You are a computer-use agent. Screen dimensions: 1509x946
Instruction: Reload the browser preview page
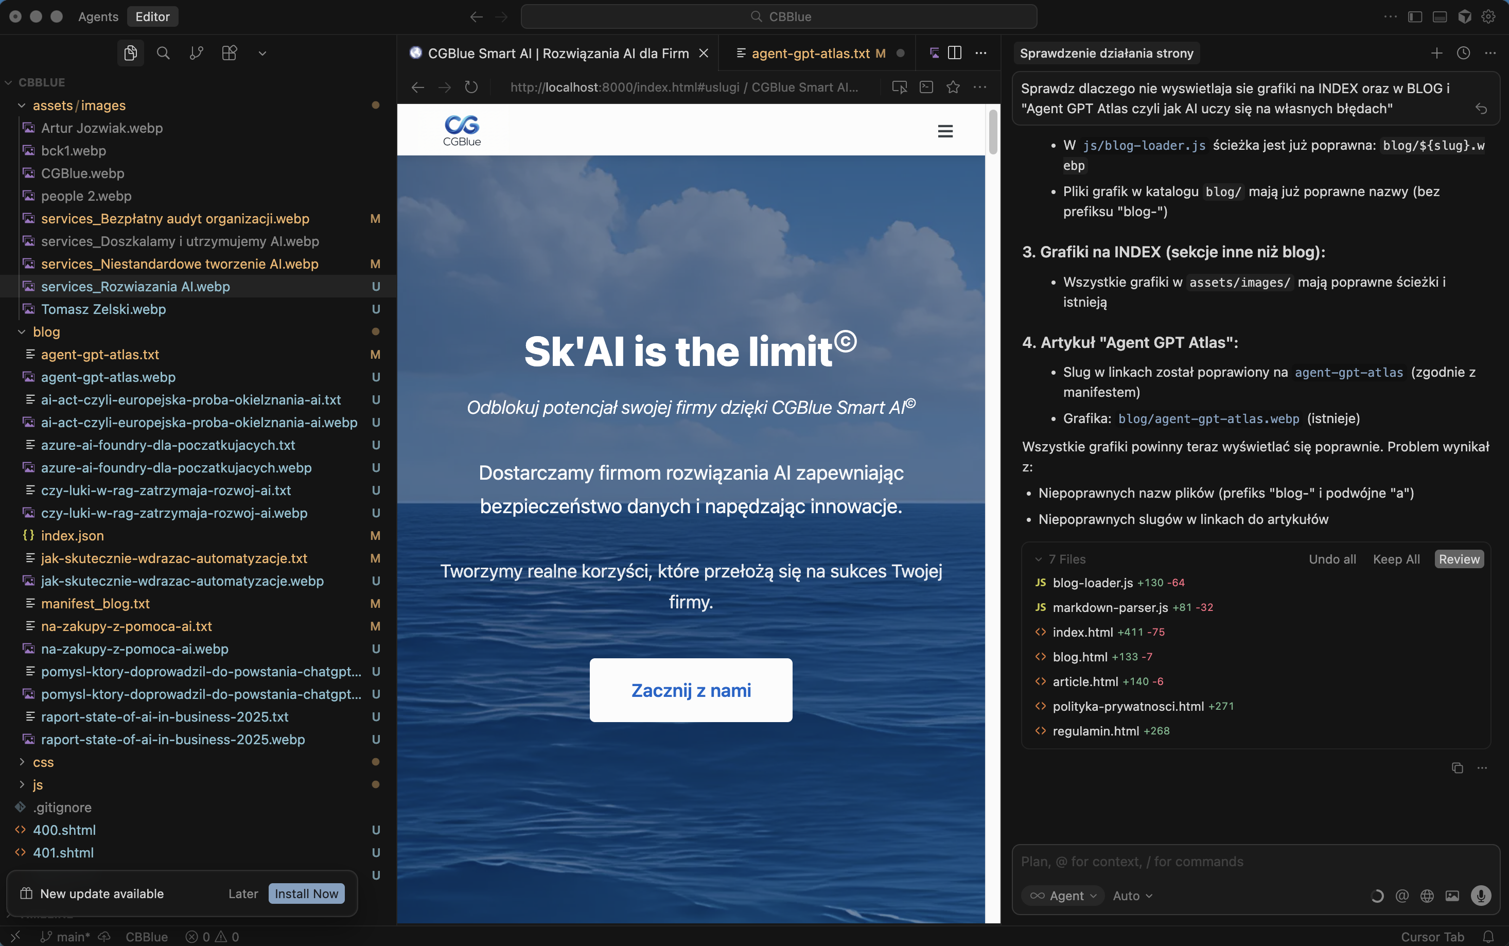point(472,87)
